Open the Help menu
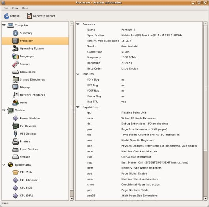The width and height of the screenshot is (209, 207). click(x=25, y=8)
